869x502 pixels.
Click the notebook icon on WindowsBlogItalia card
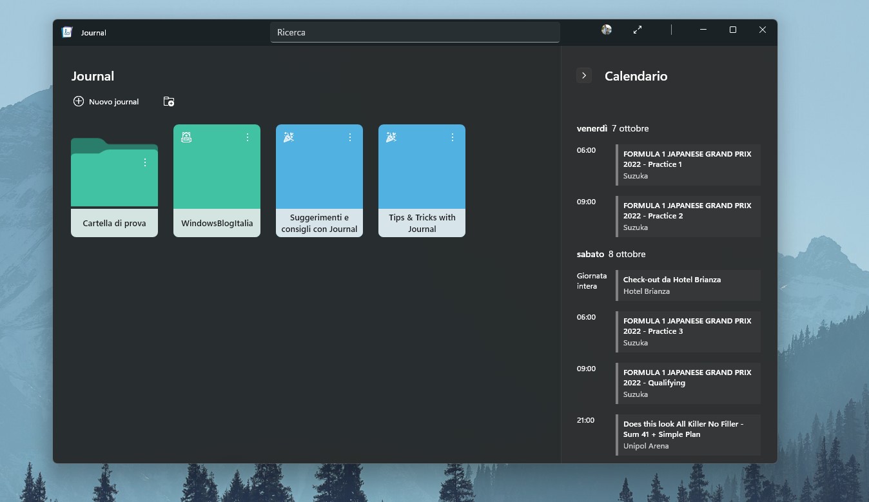click(x=186, y=137)
